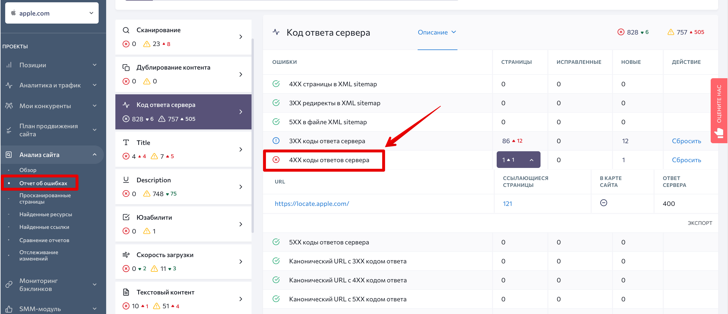Click green check icon for 4XX страницы в XML sitemap
Screen dimensions: 728x314
tap(276, 84)
